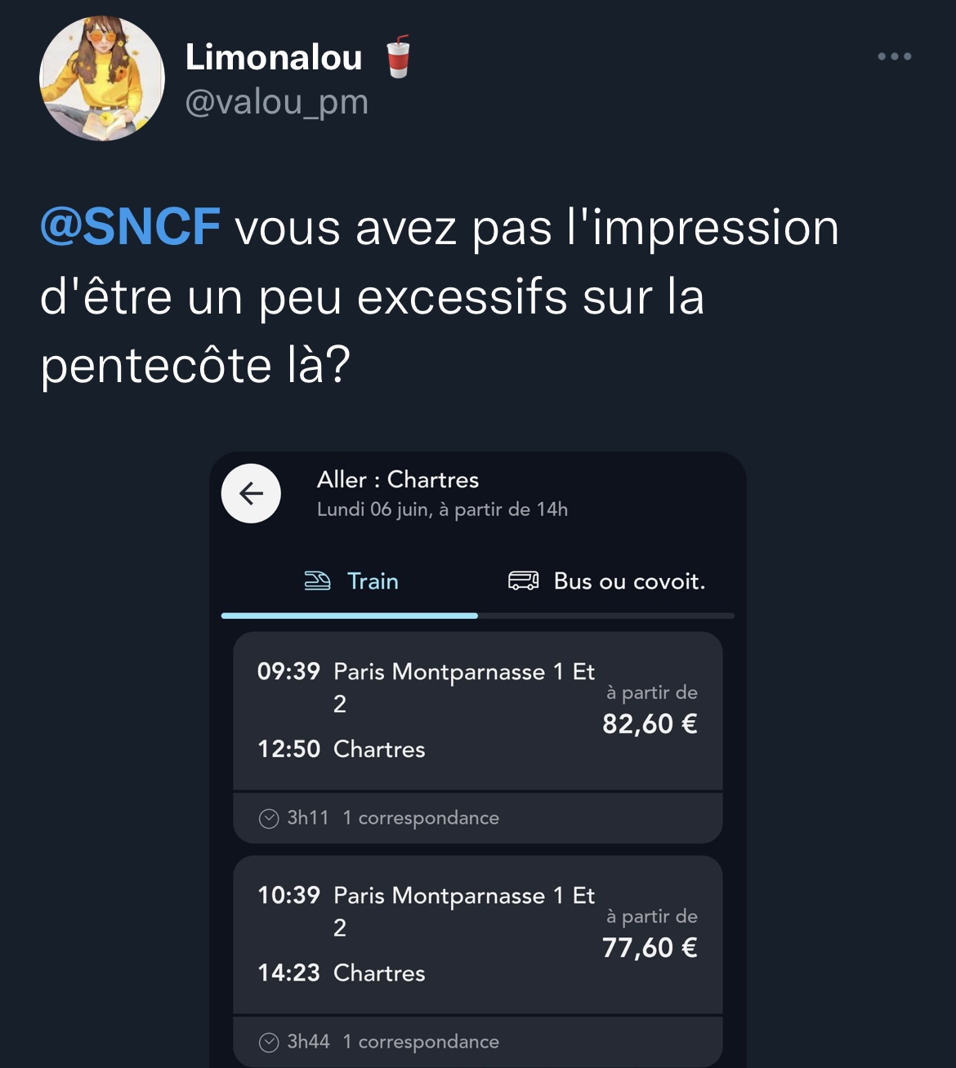Screen dimensions: 956x1068
Task: Click the bus icon in the tabs
Action: click(x=523, y=581)
